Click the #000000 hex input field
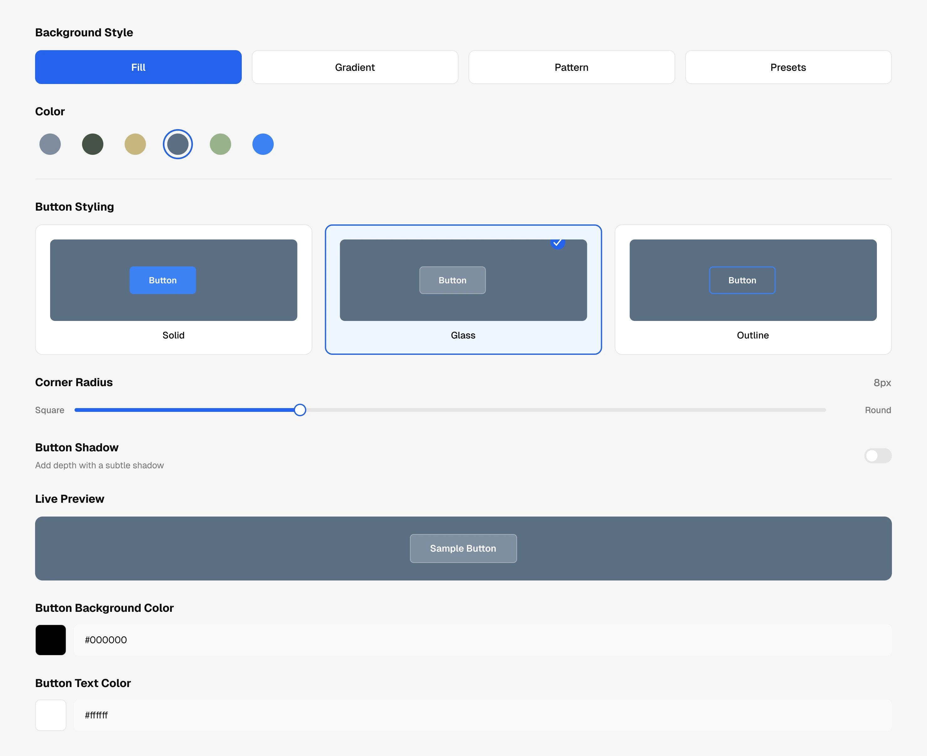Image resolution: width=927 pixels, height=756 pixels. coord(483,640)
